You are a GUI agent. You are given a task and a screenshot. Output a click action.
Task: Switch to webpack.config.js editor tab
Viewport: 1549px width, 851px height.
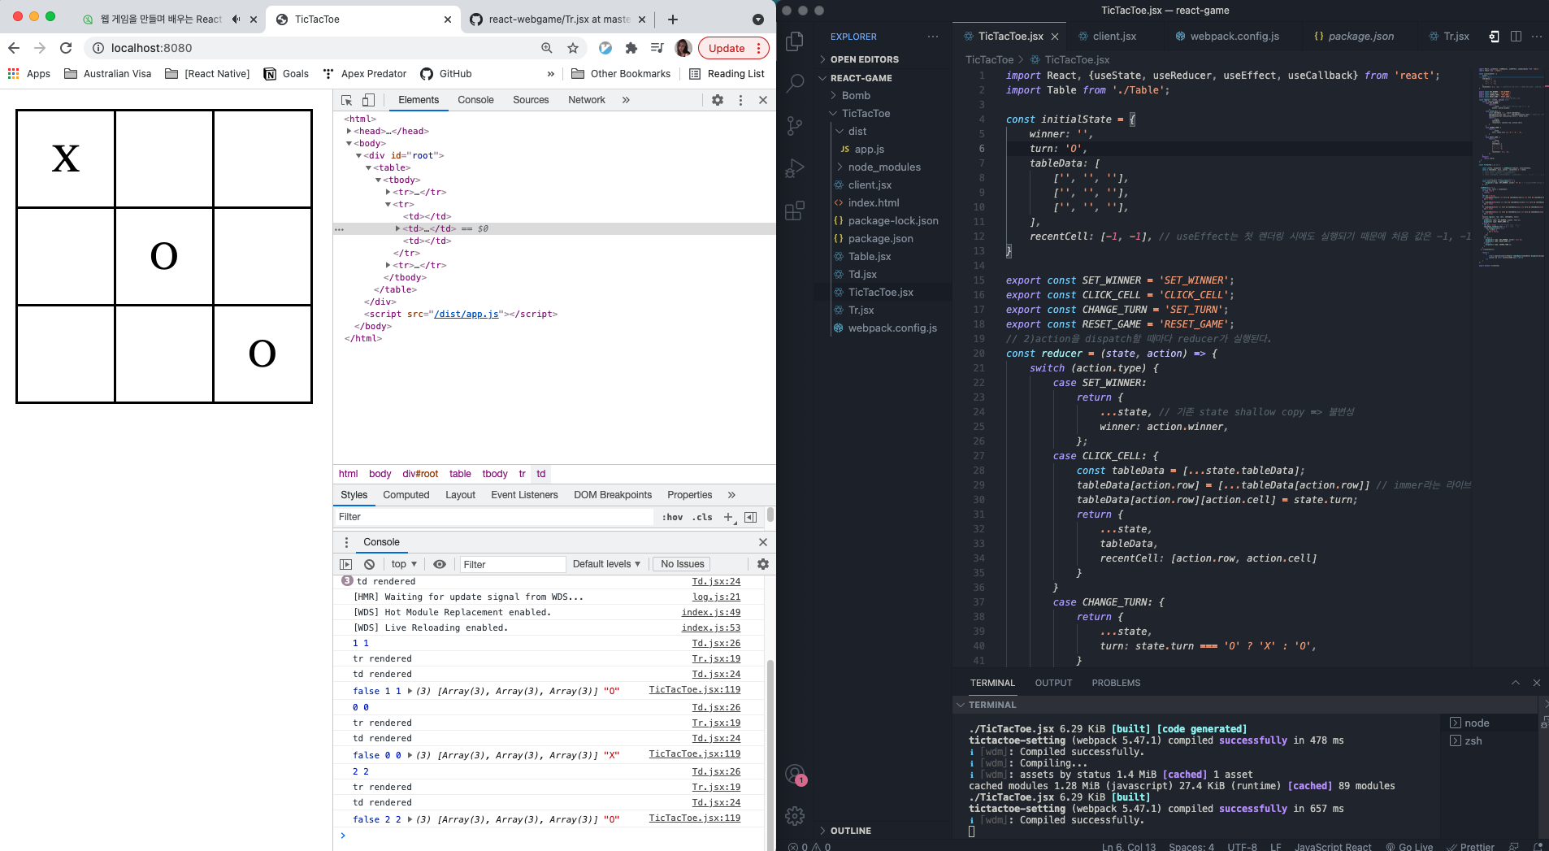coord(1234,37)
